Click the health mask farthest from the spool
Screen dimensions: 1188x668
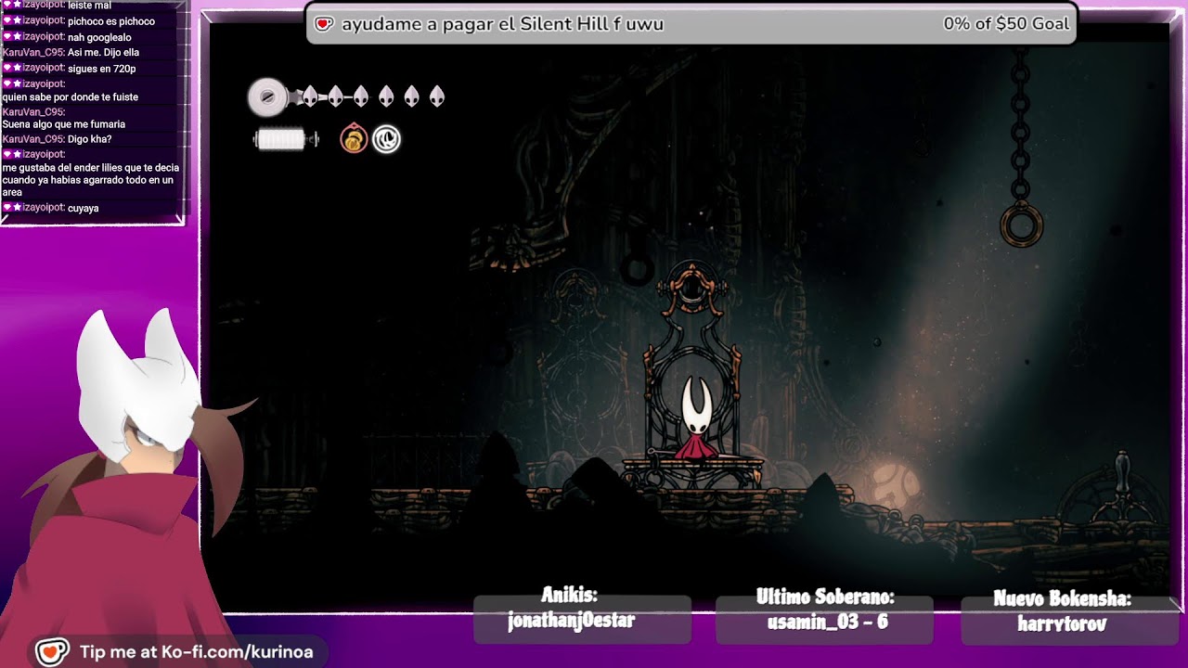pos(436,96)
